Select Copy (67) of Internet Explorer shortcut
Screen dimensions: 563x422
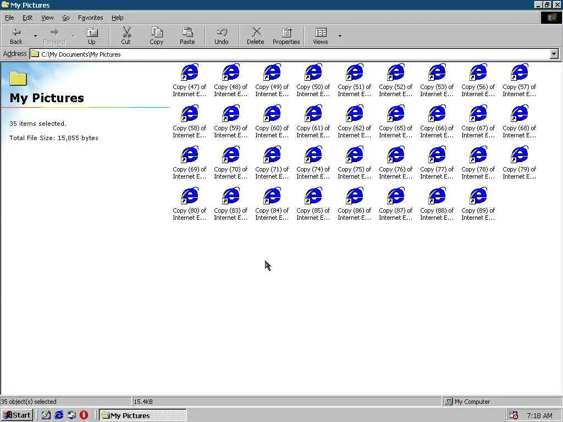click(478, 121)
